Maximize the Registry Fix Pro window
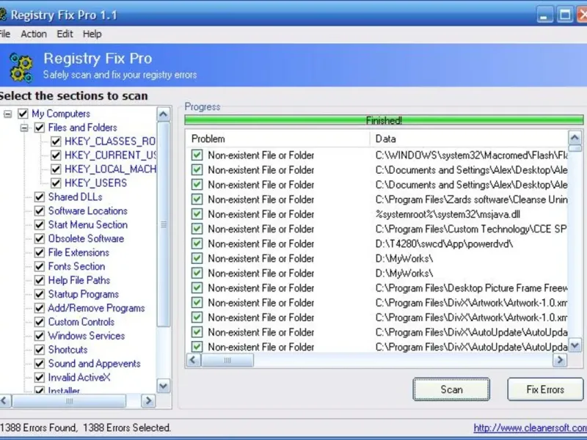This screenshot has width=587, height=440. coord(565,15)
